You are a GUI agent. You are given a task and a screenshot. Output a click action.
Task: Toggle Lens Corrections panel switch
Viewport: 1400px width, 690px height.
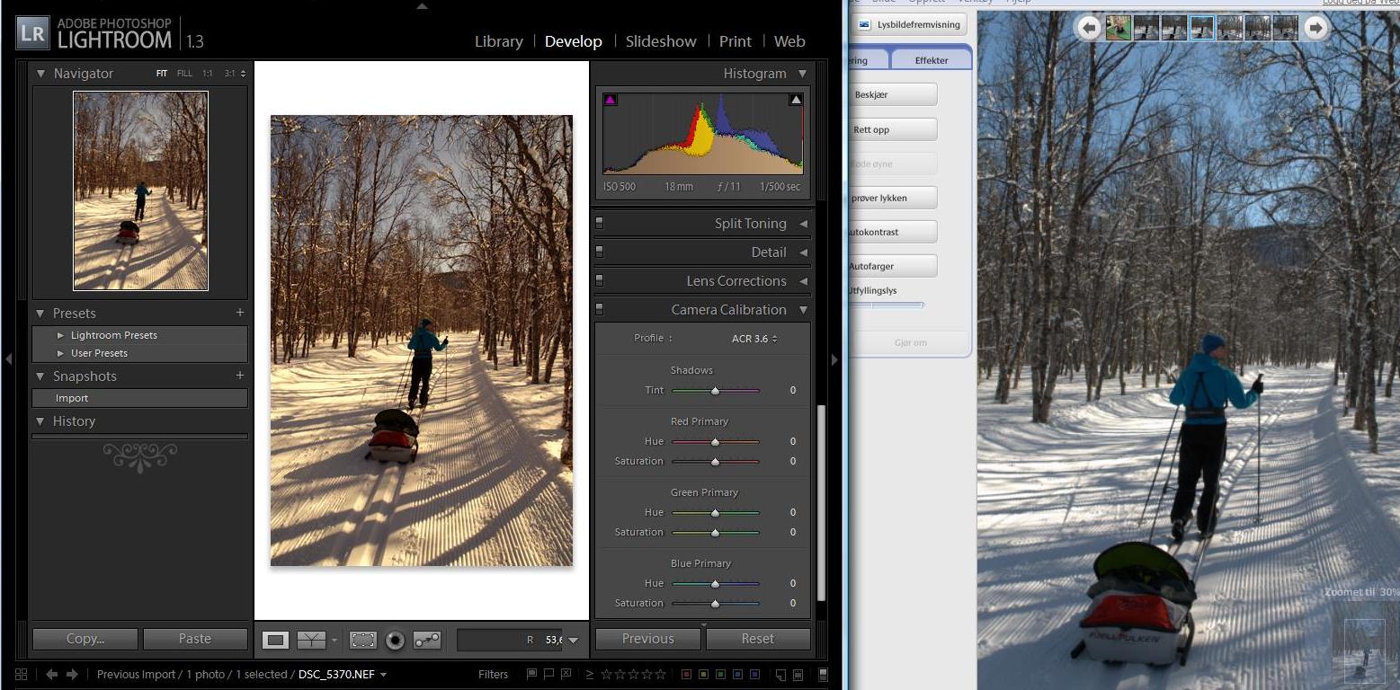600,280
